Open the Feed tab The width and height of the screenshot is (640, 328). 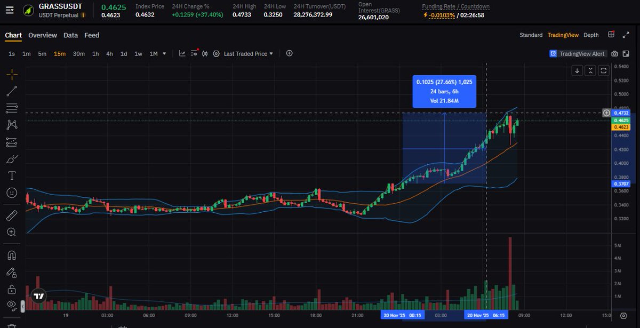92,35
